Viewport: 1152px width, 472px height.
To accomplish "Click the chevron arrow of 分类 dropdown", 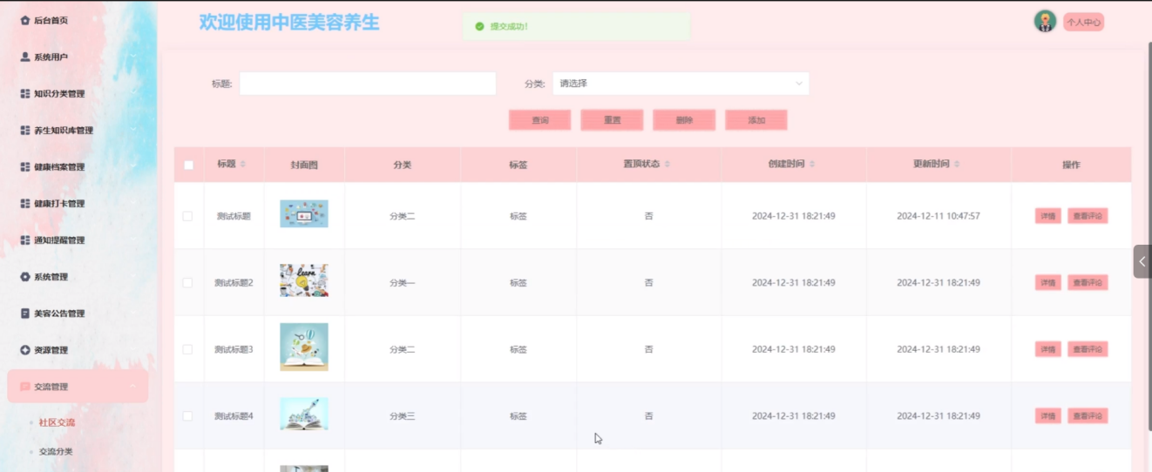I will [798, 84].
